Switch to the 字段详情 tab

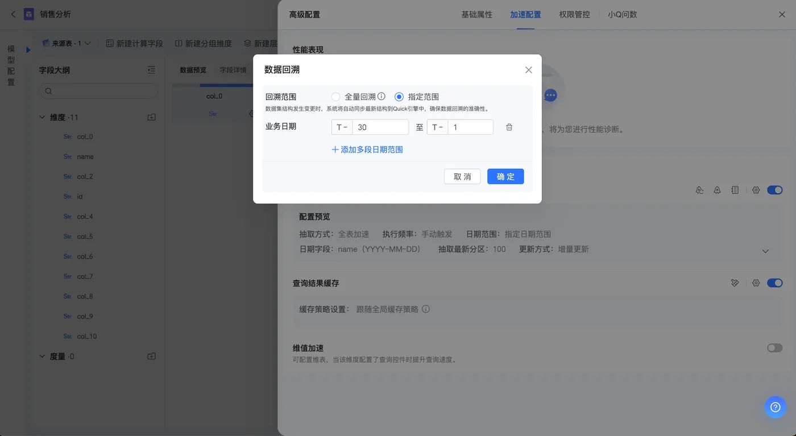pos(233,70)
